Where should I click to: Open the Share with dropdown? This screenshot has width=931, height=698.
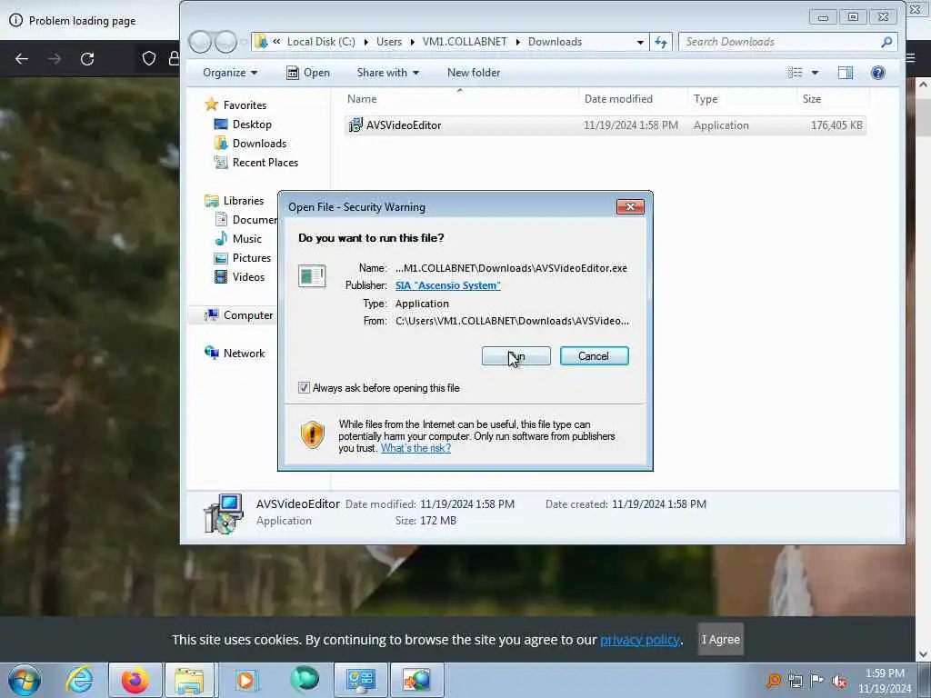(387, 73)
